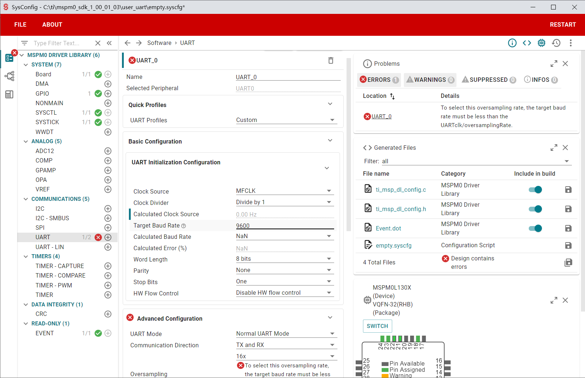585x378 pixels.
Task: Click the SWITCH device button
Action: 378,326
